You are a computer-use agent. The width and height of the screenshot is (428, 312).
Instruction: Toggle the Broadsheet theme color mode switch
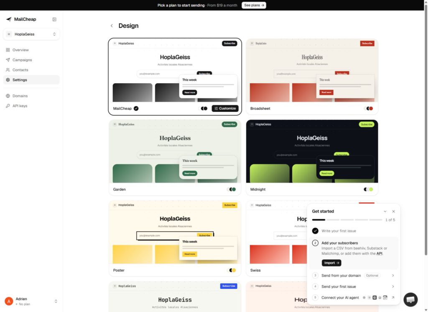click(369, 108)
